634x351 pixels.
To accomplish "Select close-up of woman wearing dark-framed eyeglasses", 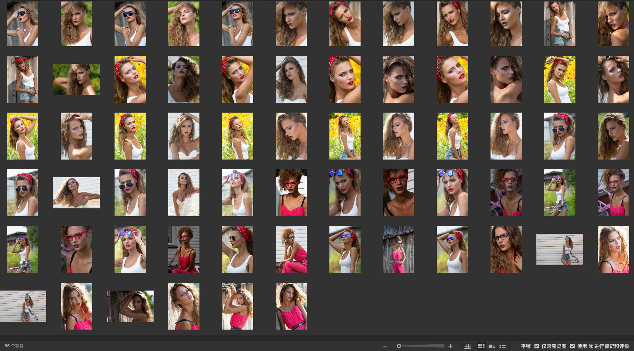I will click(506, 249).
